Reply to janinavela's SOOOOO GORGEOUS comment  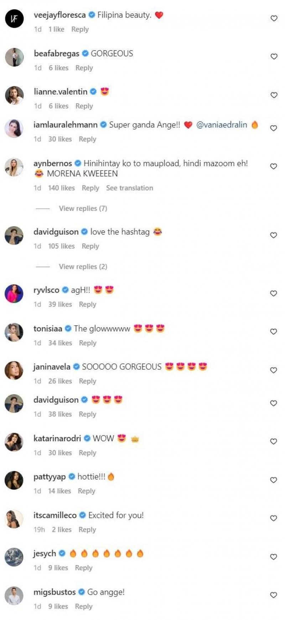pos(88,381)
